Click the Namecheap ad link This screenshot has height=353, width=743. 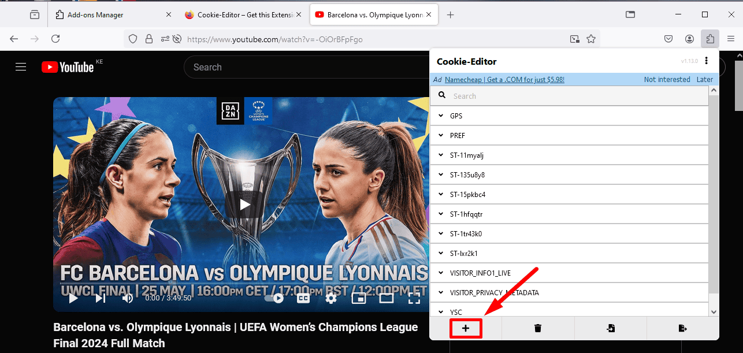[x=504, y=80]
